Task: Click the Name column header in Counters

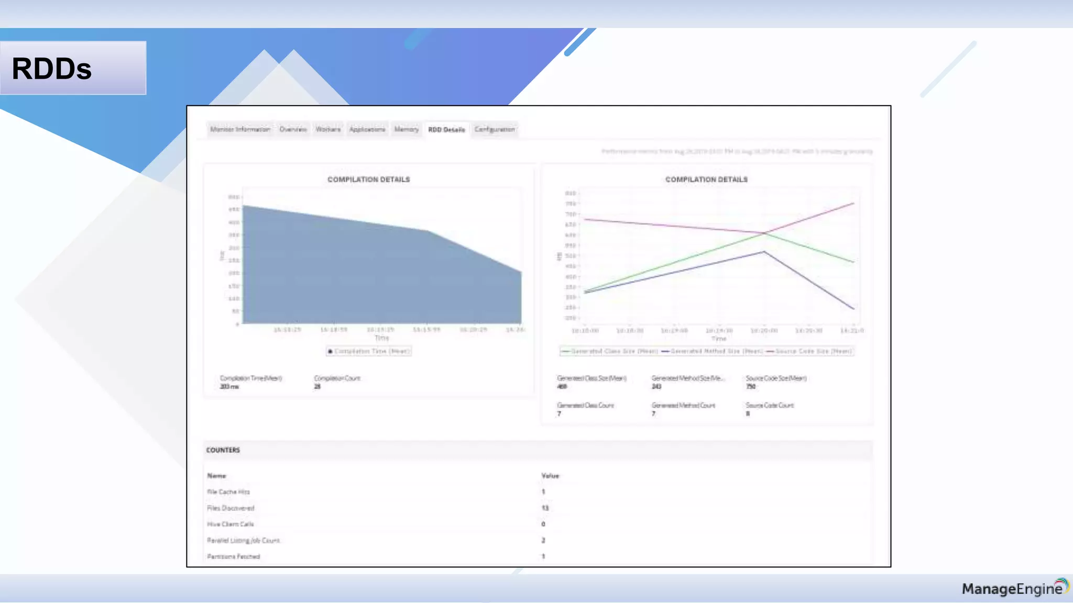Action: [216, 476]
